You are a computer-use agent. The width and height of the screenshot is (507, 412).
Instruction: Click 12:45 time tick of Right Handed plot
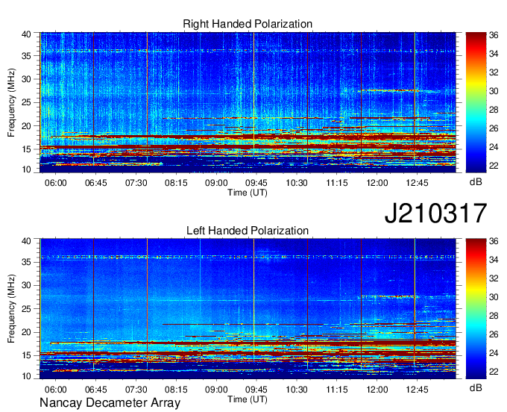[417, 183]
